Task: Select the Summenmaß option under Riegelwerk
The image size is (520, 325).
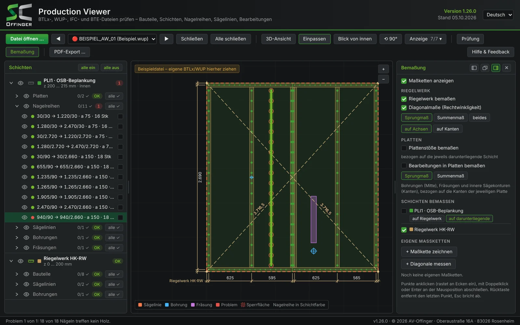Action: point(450,118)
